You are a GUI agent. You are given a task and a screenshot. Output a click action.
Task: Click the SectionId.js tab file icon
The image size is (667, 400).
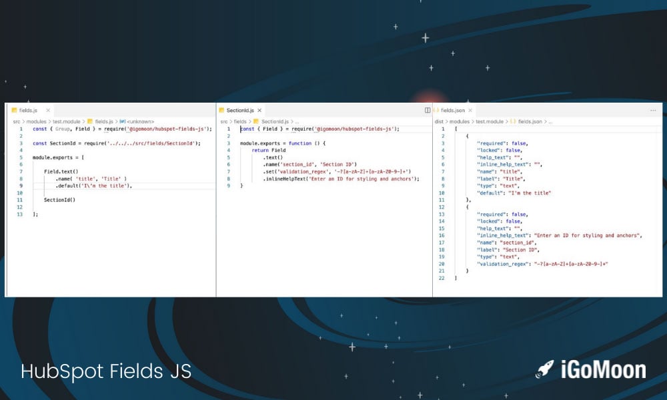click(221, 111)
